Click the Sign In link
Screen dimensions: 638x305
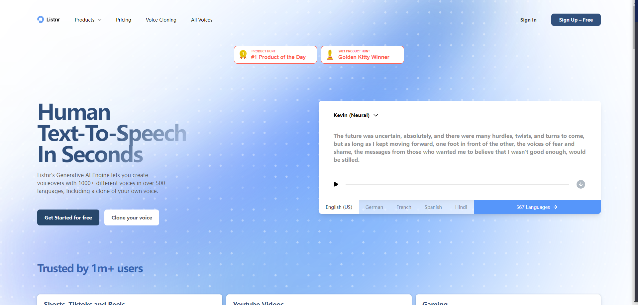click(x=528, y=20)
